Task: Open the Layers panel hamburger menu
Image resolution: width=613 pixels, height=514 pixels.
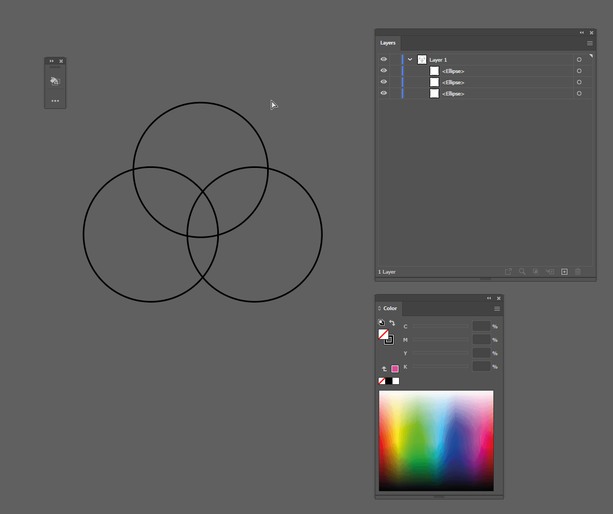Action: point(590,43)
